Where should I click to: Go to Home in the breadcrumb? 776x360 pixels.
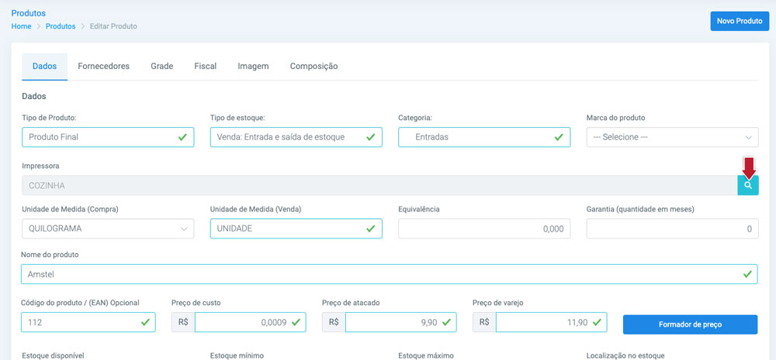pos(21,26)
